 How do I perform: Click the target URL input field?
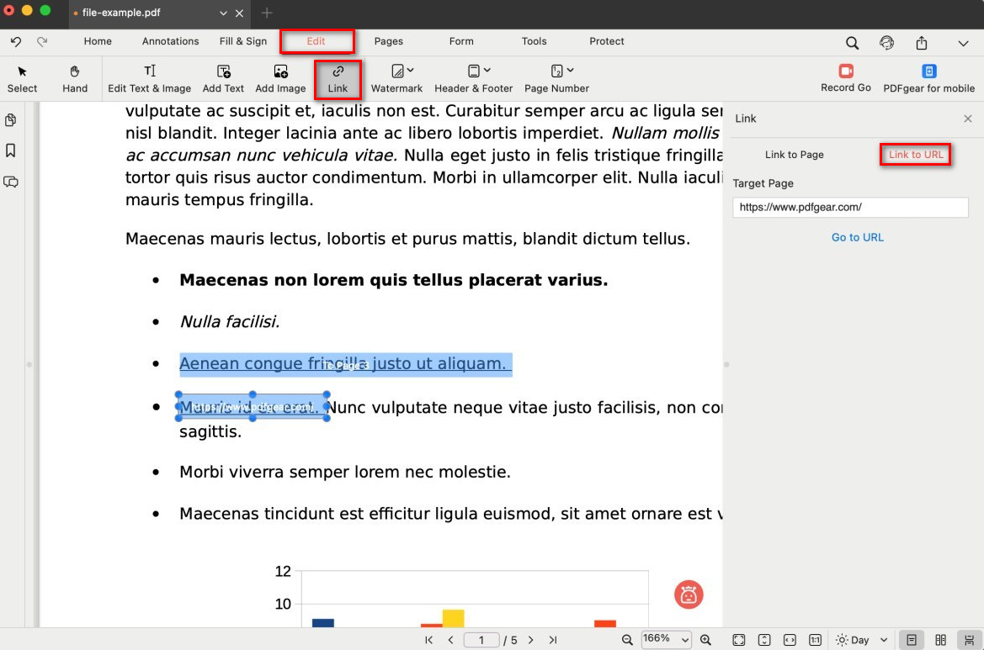850,207
